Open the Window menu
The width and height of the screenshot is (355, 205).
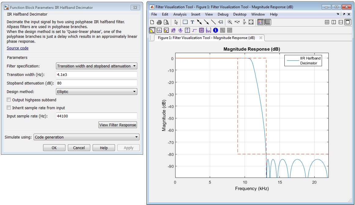tap(258, 14)
